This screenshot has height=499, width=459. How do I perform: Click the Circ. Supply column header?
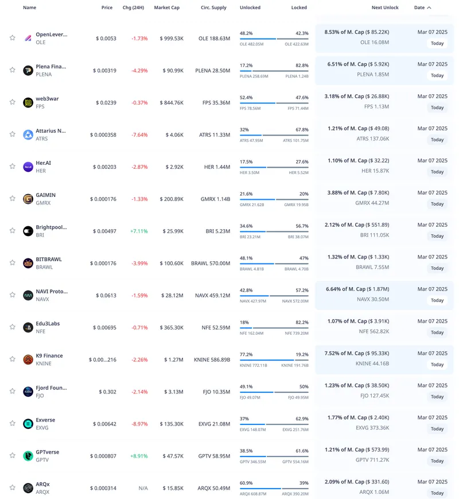tap(213, 8)
